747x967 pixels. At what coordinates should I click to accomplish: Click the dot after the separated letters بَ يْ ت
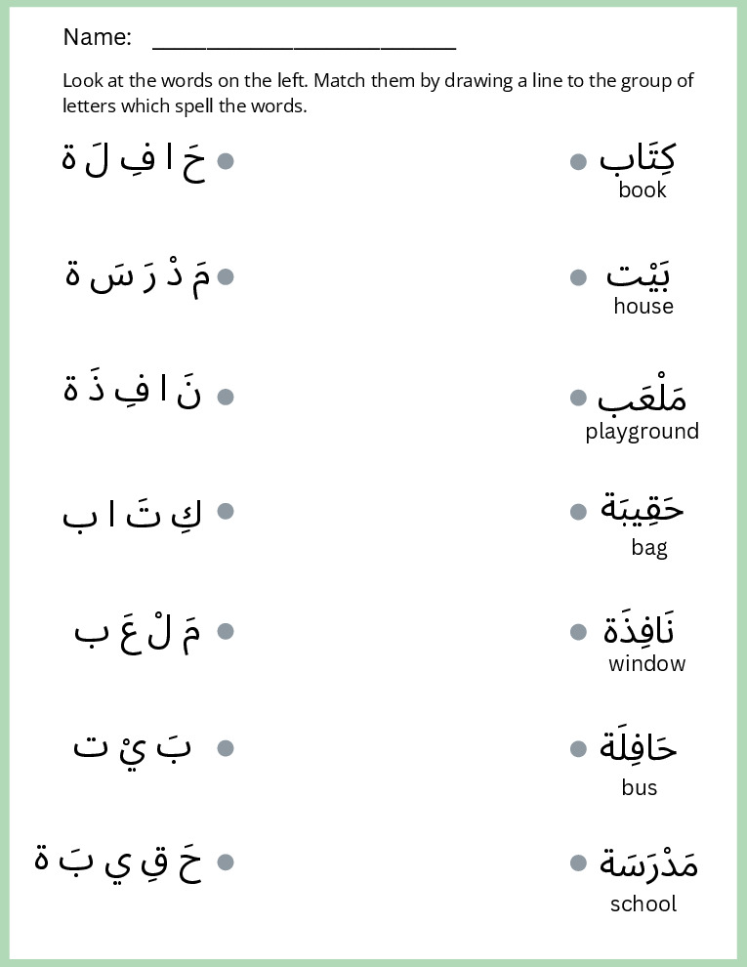pyautogui.click(x=226, y=748)
